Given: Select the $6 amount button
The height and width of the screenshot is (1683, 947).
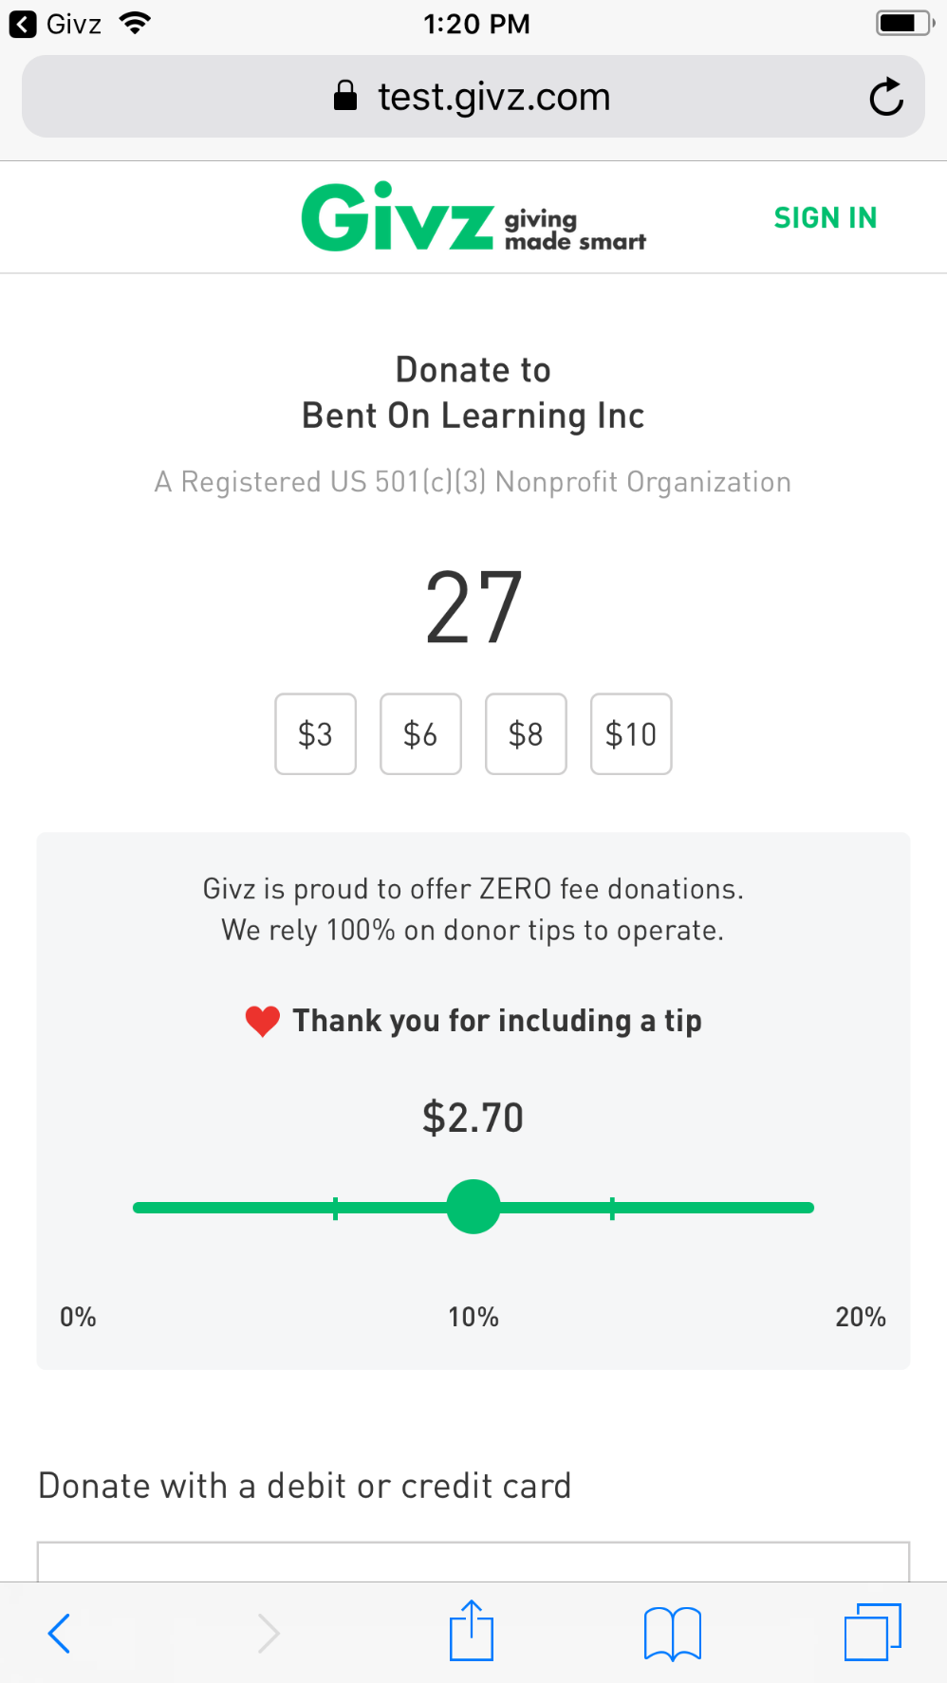Looking at the screenshot, I should click(x=420, y=734).
